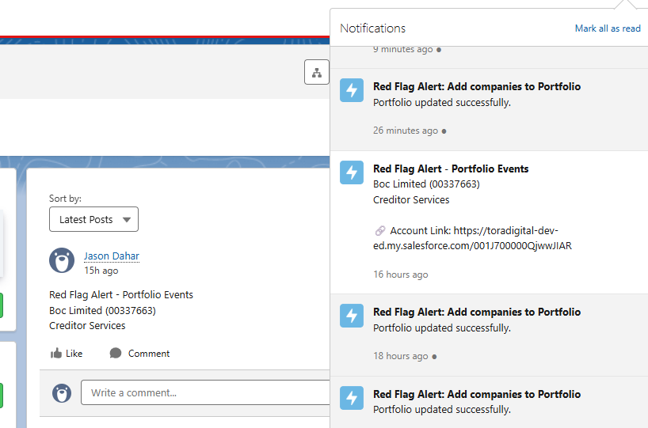
Task: Click the Notifications panel heading
Action: 373,28
